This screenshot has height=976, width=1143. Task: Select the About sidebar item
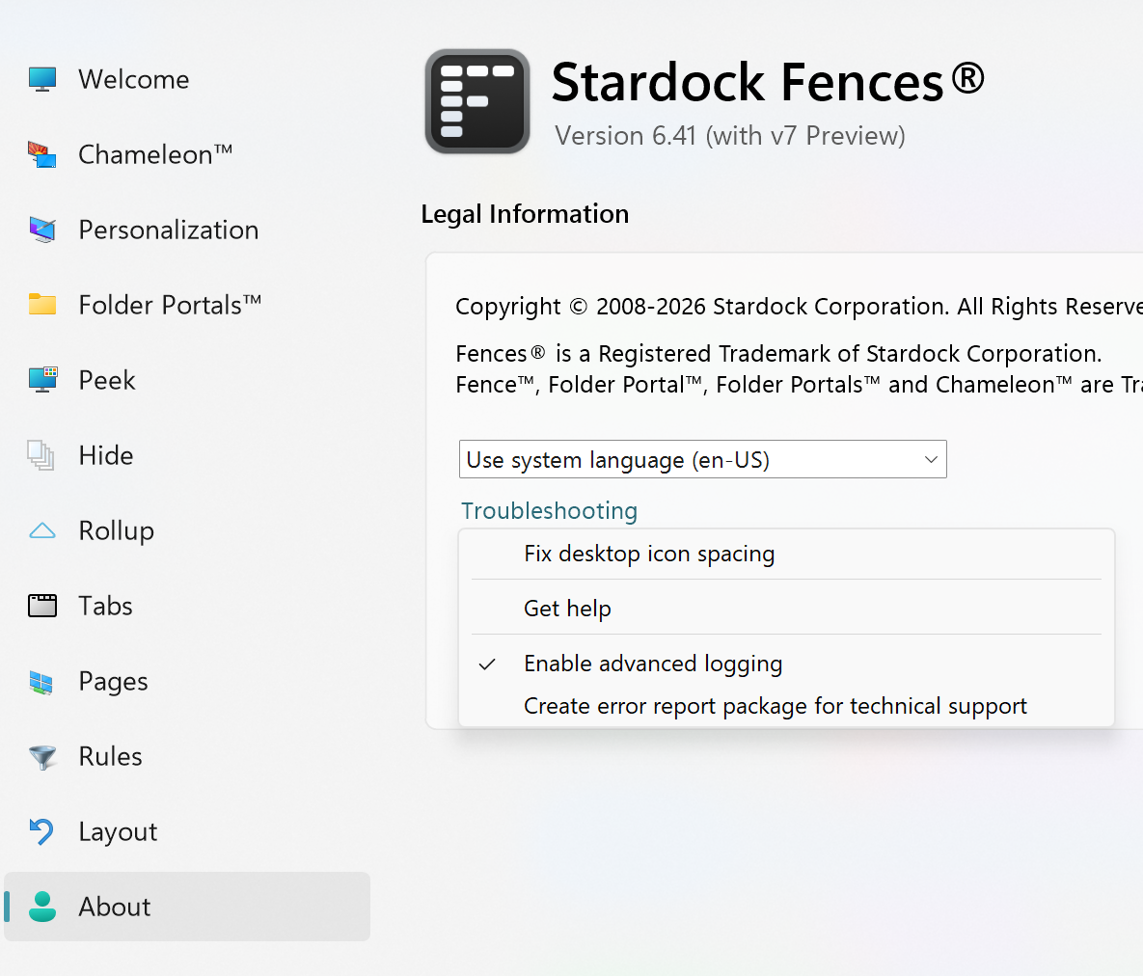[115, 907]
